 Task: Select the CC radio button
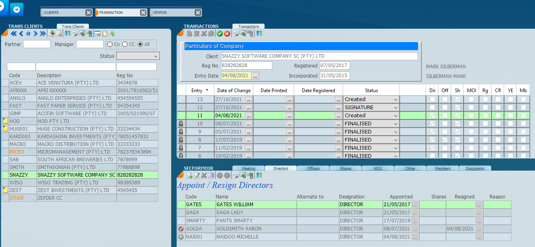coord(125,44)
